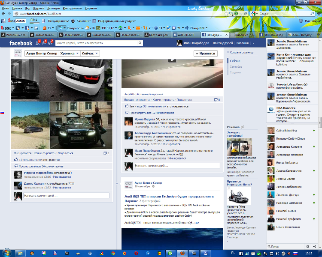Click Vkontakte icon in Yandex bar

[x=18, y=28]
